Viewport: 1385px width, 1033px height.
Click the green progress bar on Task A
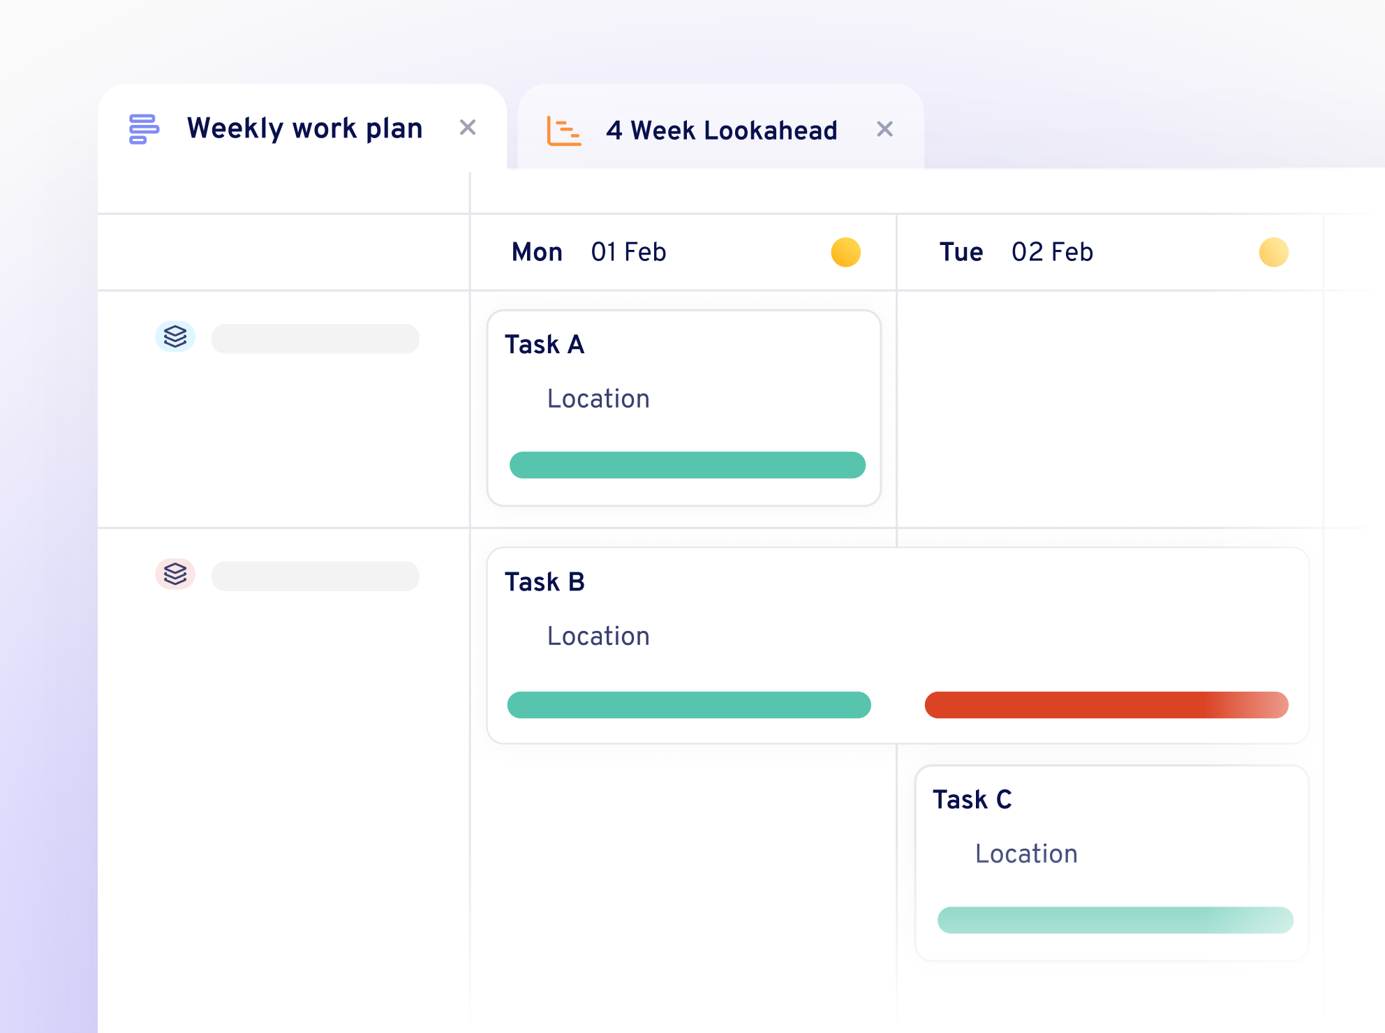pyautogui.click(x=687, y=465)
